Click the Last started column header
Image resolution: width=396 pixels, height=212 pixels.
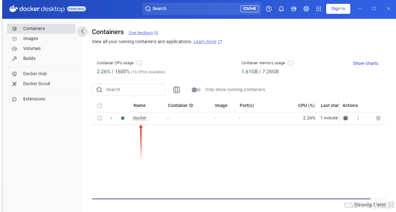[x=330, y=105]
